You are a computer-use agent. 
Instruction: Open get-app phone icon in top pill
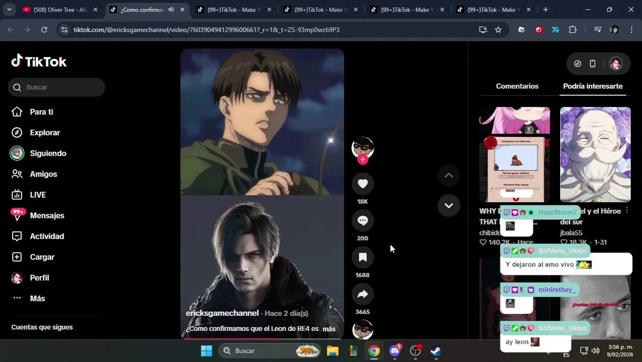[x=593, y=64]
